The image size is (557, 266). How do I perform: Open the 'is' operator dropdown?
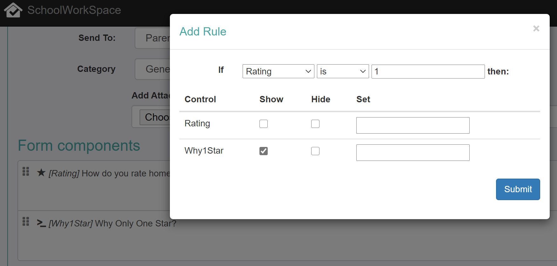coord(343,71)
